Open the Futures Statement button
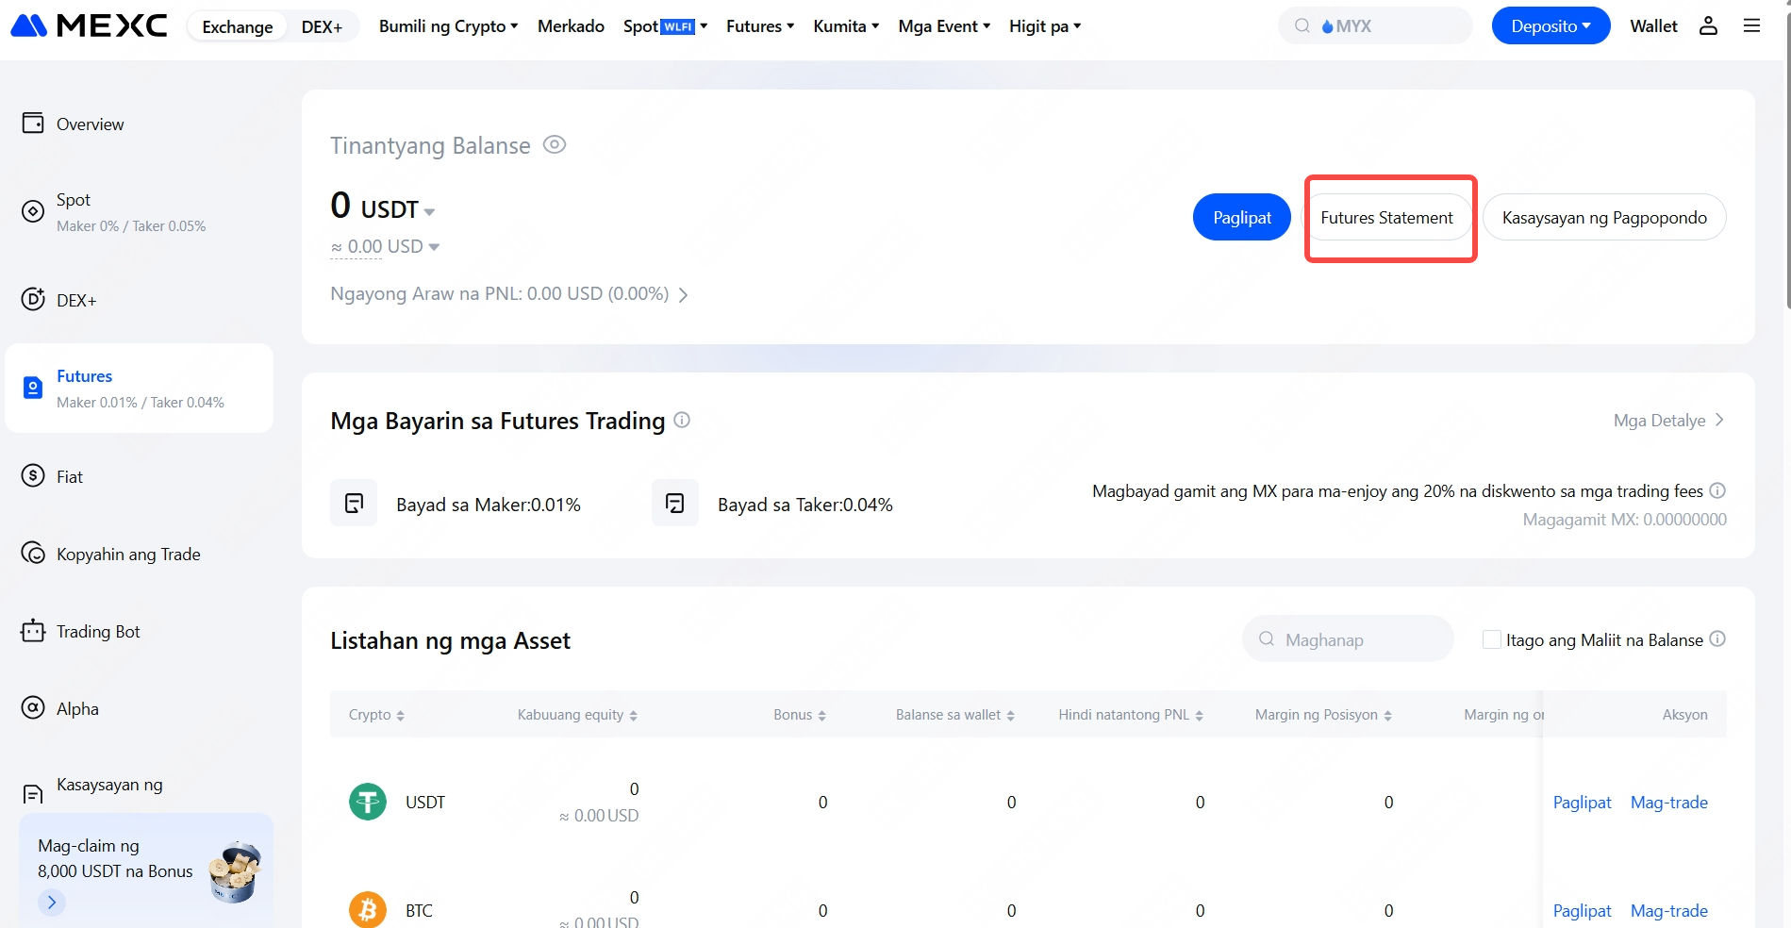The image size is (1791, 928). click(x=1386, y=217)
